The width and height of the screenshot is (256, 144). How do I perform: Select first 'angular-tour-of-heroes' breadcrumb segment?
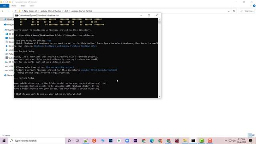tap(51, 11)
